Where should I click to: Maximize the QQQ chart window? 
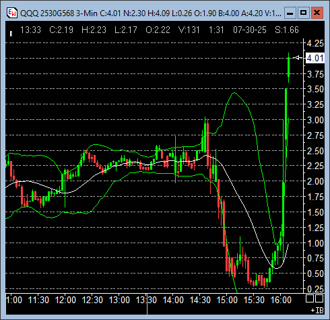(303, 13)
